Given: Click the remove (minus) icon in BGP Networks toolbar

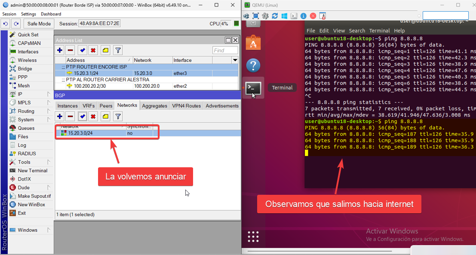Looking at the screenshot, I should pos(71,117).
